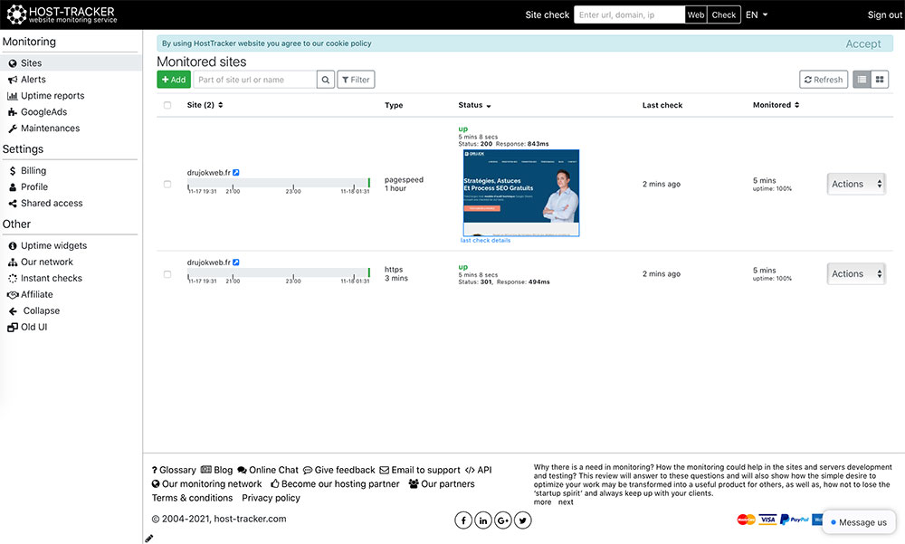Click the Web button in header

(696, 15)
